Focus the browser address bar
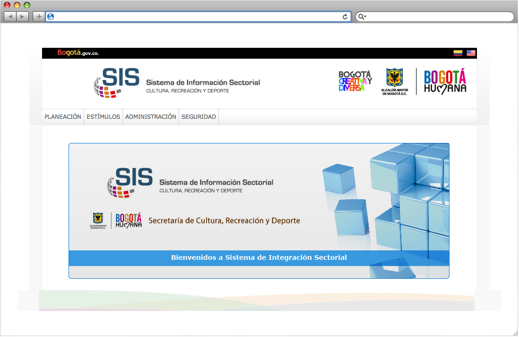Screen dimensions: 519x337 tap(198, 17)
